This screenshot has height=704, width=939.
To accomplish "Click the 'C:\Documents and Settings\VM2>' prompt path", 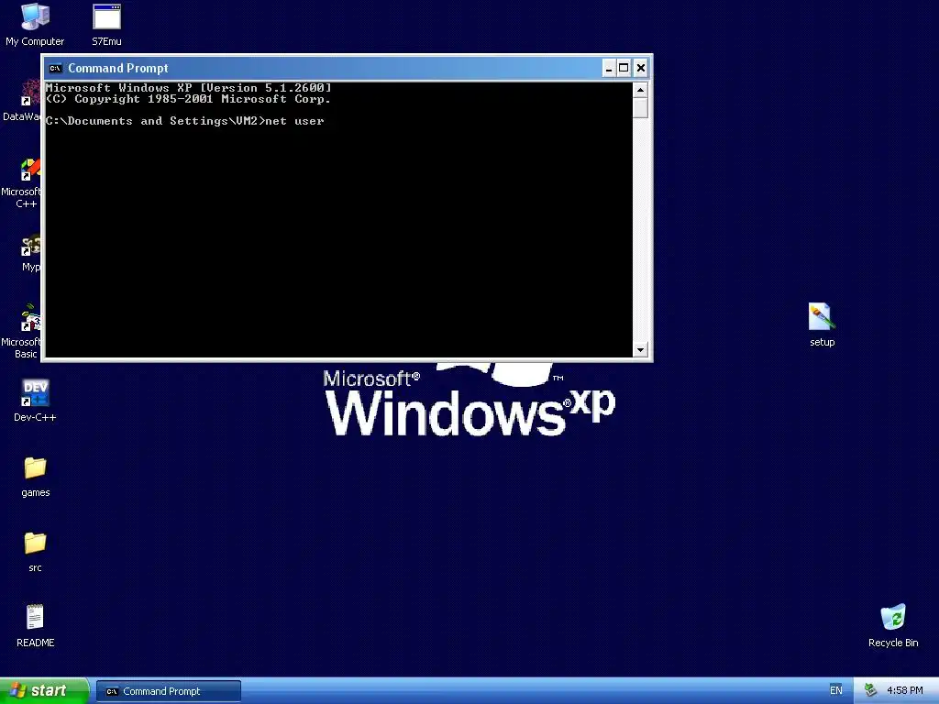I will [155, 121].
